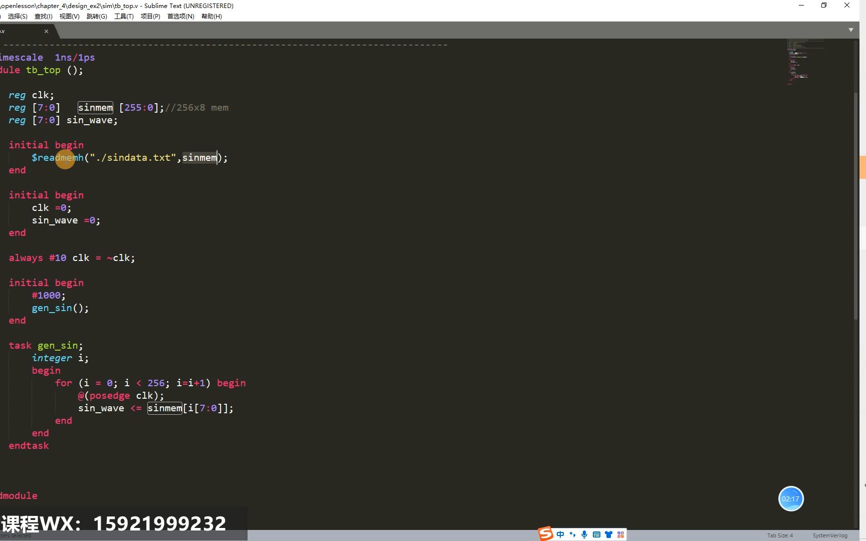Open the 项目(P) menu
The width and height of the screenshot is (866, 541).
click(150, 16)
